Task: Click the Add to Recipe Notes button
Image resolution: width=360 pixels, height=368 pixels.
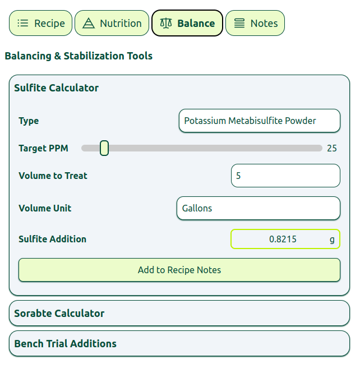Action: 179,270
